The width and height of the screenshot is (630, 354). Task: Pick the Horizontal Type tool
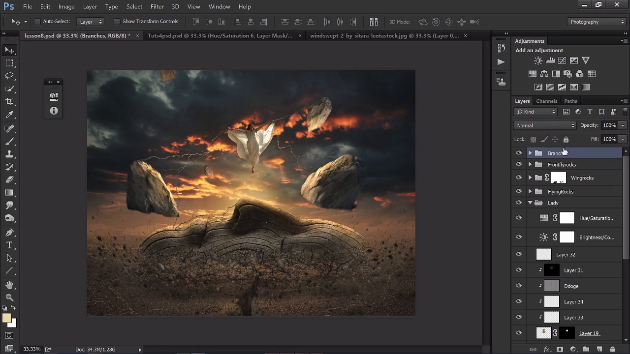(x=9, y=245)
